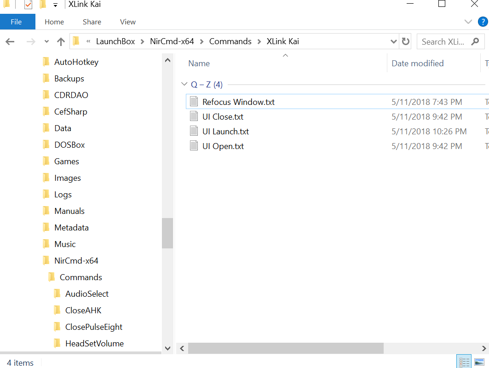Click the NirCmd-x64 breadcrumb in address bar

[172, 41]
